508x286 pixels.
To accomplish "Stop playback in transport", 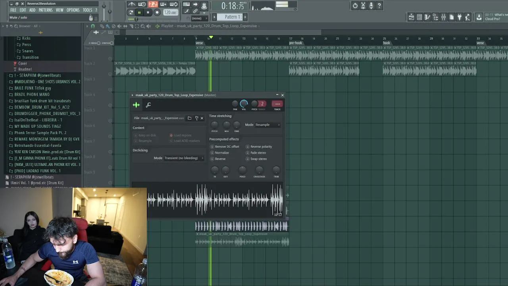I will click(148, 12).
